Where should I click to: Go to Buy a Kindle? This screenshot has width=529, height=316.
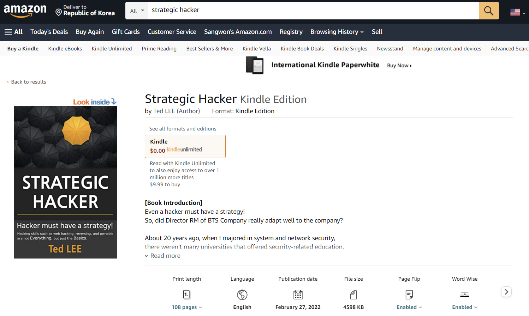point(23,49)
